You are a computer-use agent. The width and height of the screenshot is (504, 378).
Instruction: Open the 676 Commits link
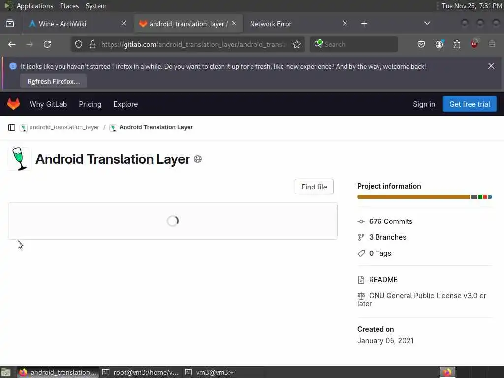(x=390, y=221)
